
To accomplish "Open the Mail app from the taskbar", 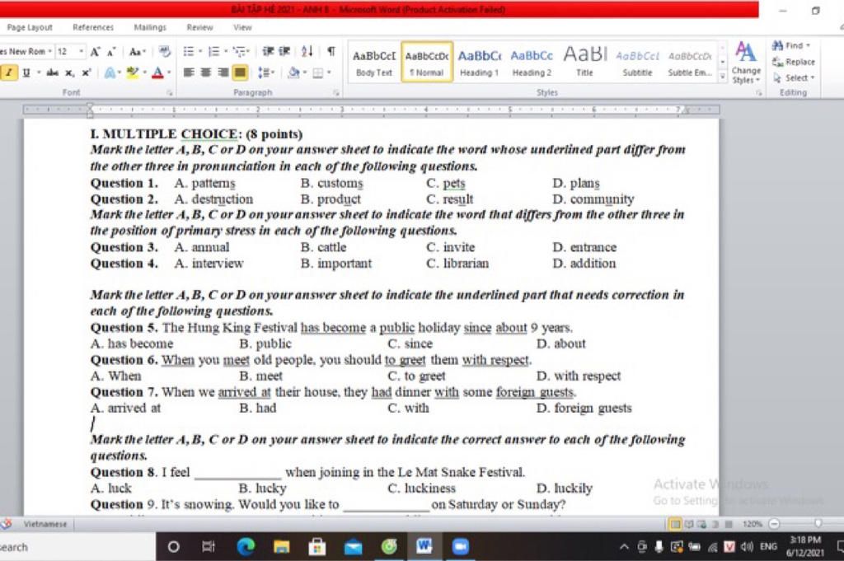I will [353, 547].
